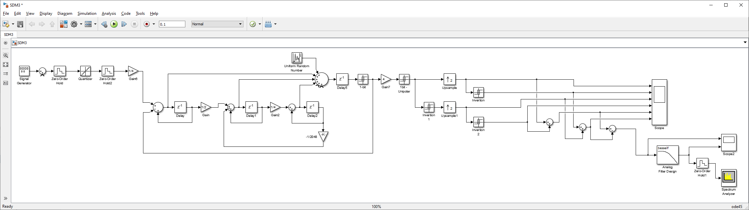Click the Fit to View sidebar icon

6,65
